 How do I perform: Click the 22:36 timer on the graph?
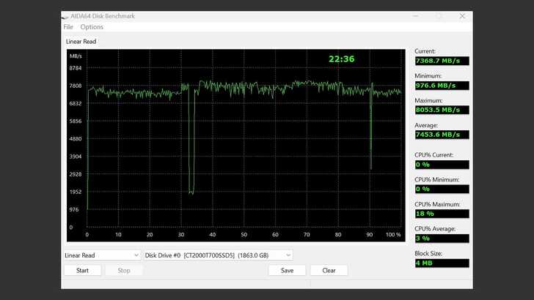pos(341,59)
